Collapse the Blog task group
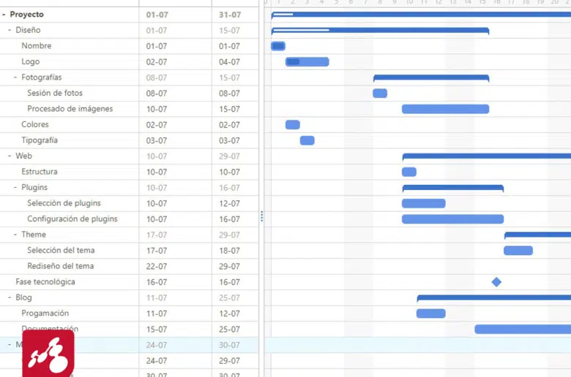571x377 pixels. point(10,297)
